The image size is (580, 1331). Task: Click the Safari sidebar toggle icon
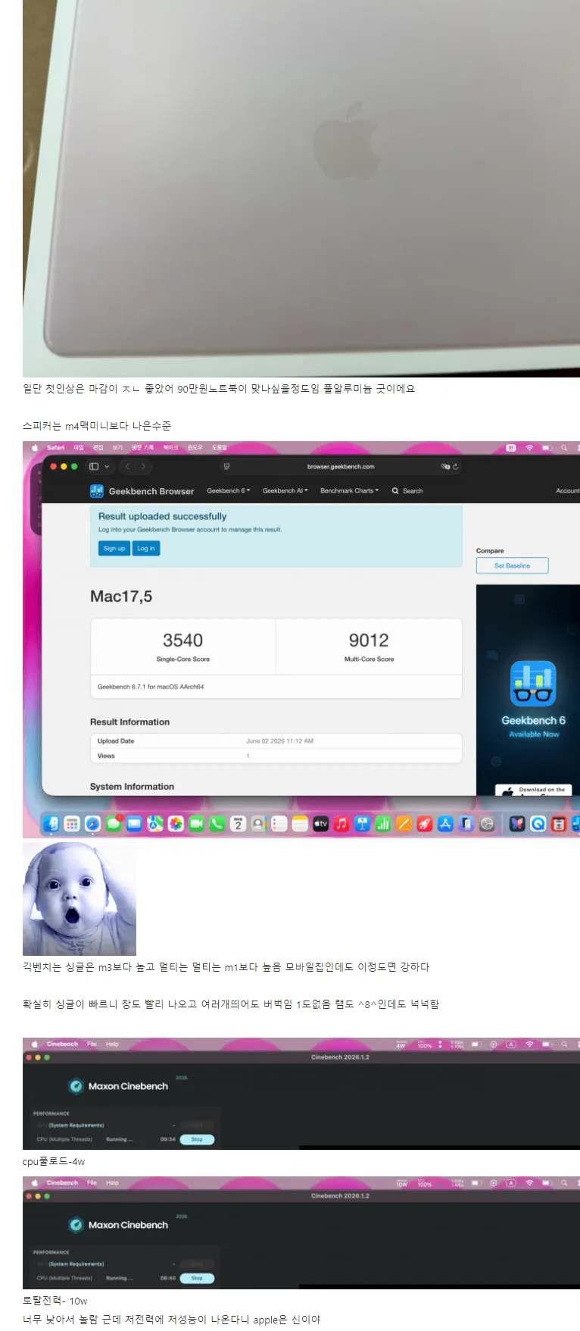coord(94,467)
